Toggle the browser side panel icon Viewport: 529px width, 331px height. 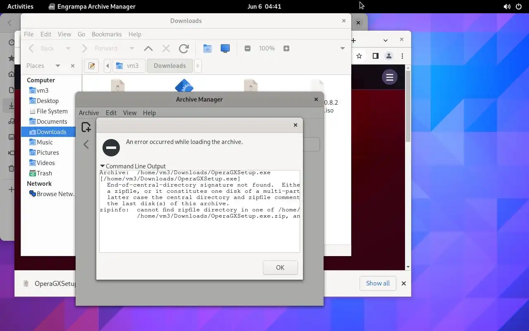pyautogui.click(x=375, y=56)
